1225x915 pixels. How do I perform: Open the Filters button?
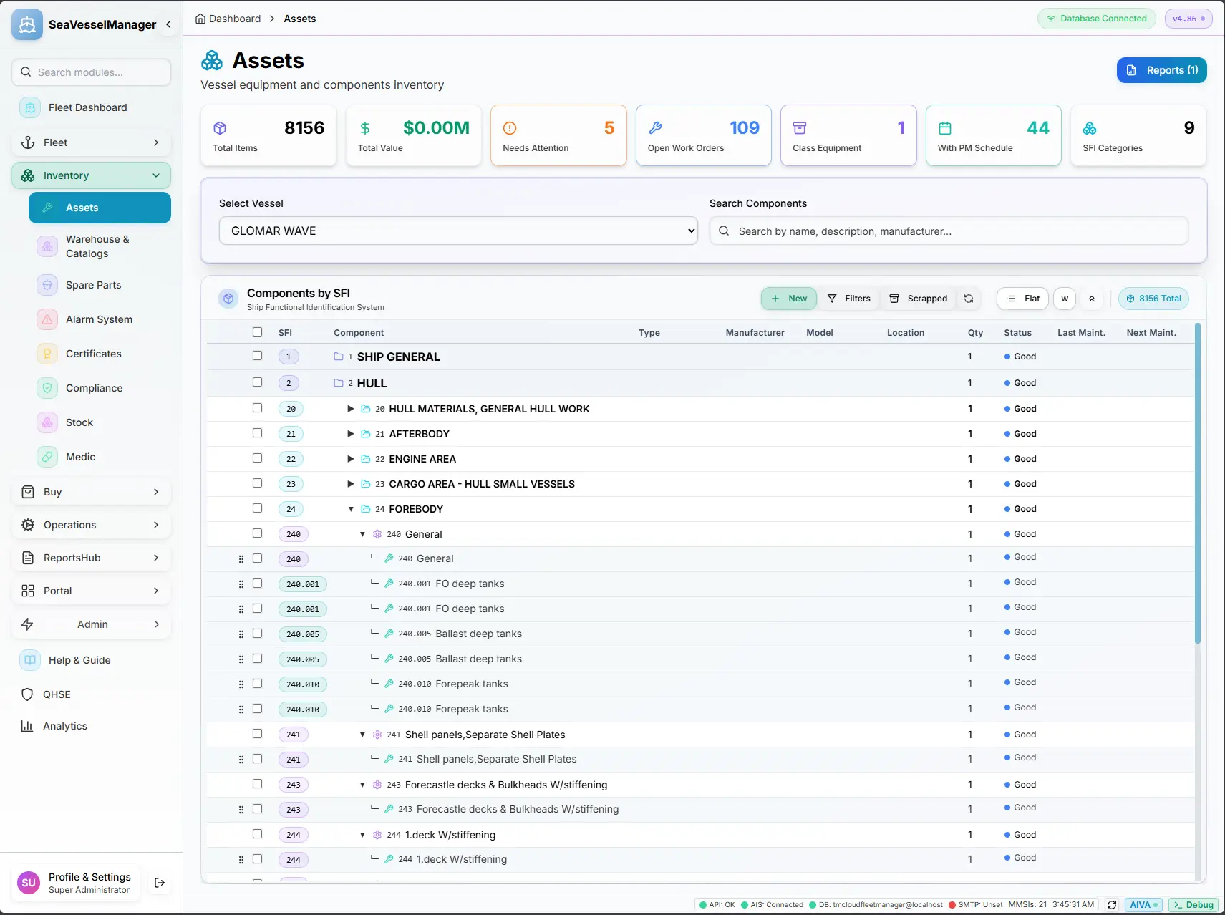click(x=849, y=299)
